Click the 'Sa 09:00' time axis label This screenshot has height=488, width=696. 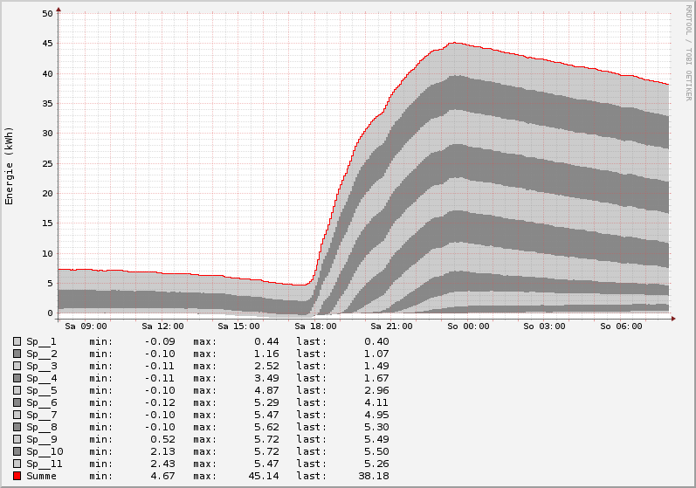(86, 326)
